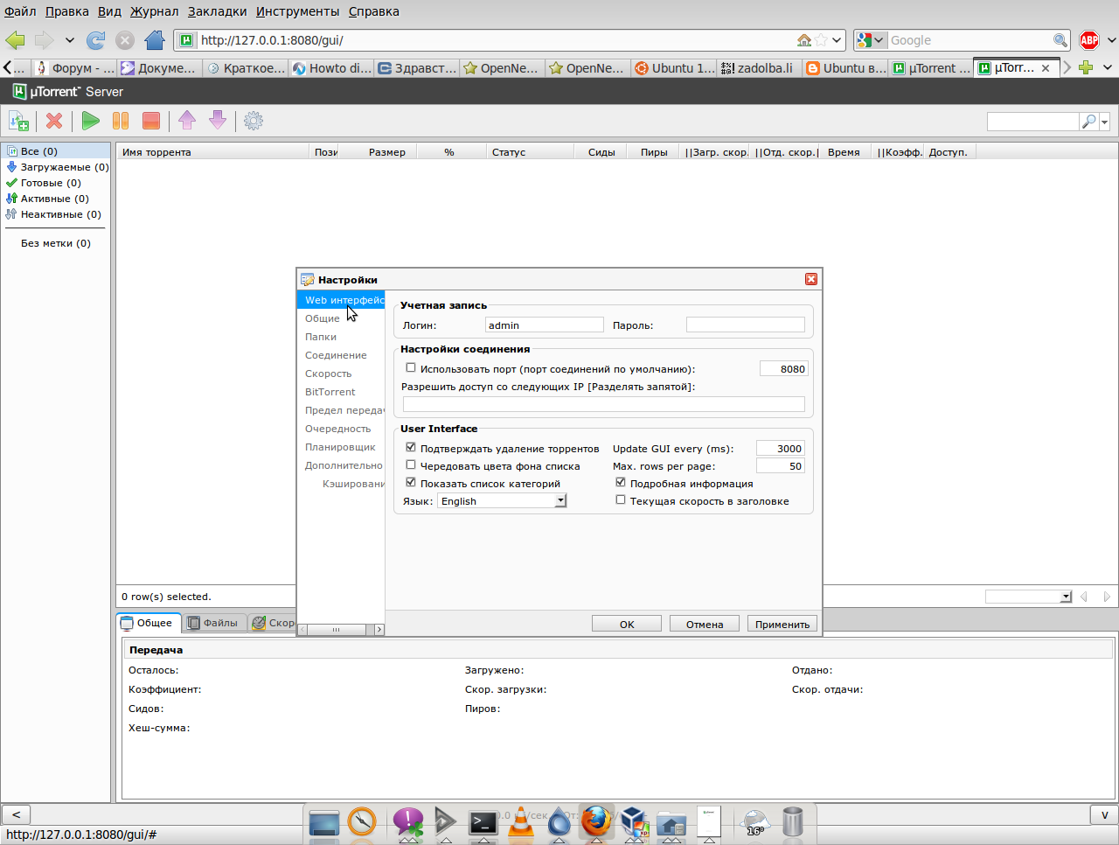The width and height of the screenshot is (1119, 845).
Task: Open the Журнал menu
Action: point(154,11)
